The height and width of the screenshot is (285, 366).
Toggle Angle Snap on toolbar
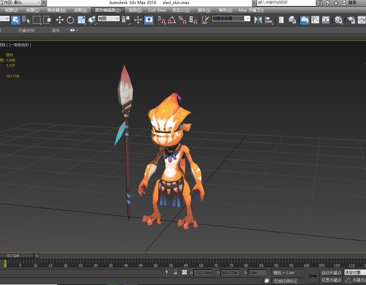tap(171, 20)
